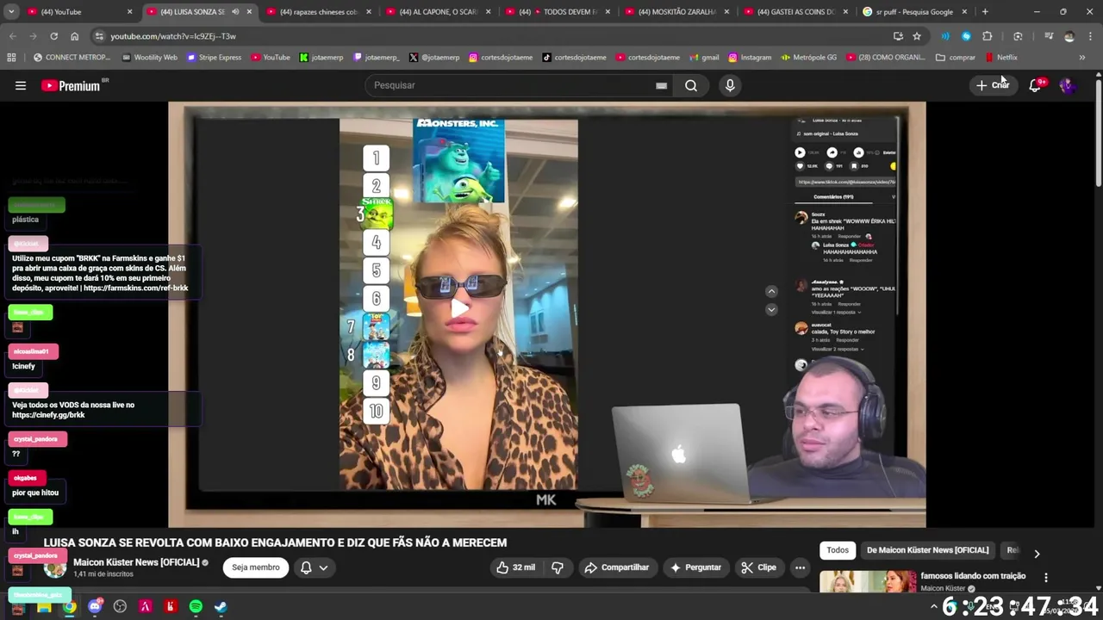
Task: Open the Metrópole GG bookmark
Action: click(809, 58)
